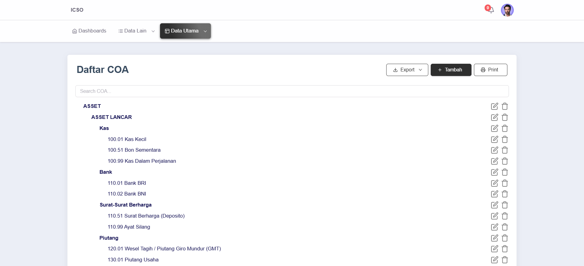The width and height of the screenshot is (584, 266).
Task: Open the Export dropdown
Action: point(407,70)
